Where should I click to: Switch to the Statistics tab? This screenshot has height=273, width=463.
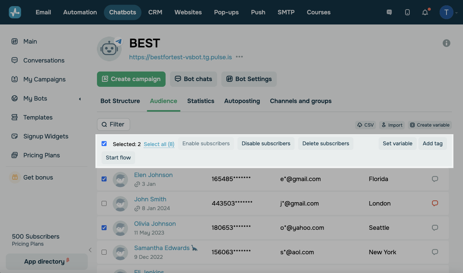tap(200, 101)
